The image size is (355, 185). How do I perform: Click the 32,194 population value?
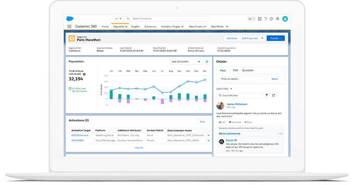coord(76,79)
